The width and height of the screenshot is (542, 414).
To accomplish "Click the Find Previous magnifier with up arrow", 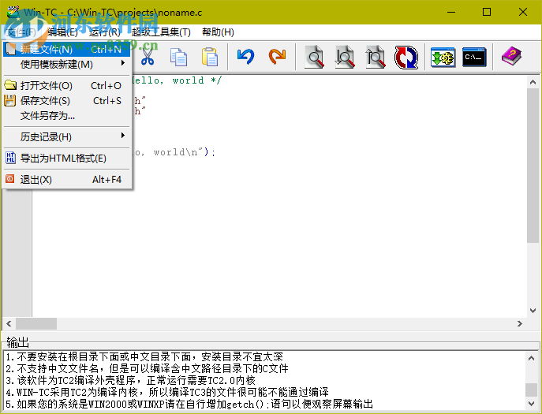I will (x=376, y=57).
